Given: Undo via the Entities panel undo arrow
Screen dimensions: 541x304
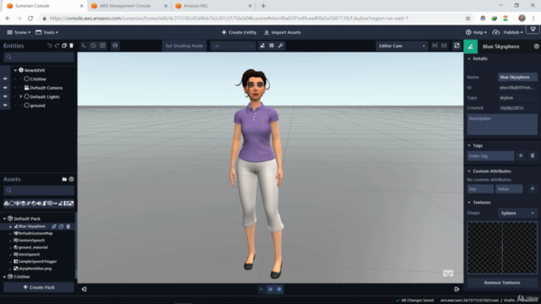Looking at the screenshot, I should (x=49, y=46).
